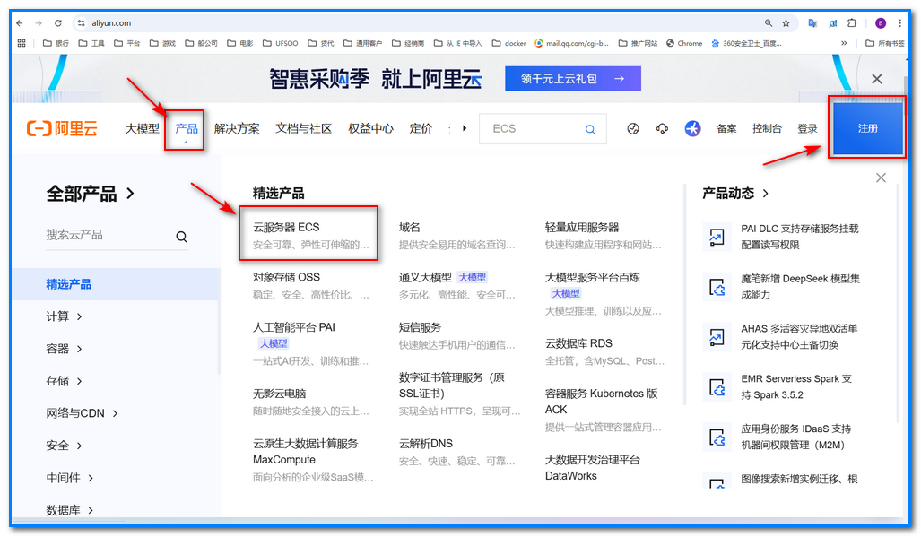This screenshot has width=921, height=537.
Task: Open the 全部产品 heading link
Action: tap(90, 194)
